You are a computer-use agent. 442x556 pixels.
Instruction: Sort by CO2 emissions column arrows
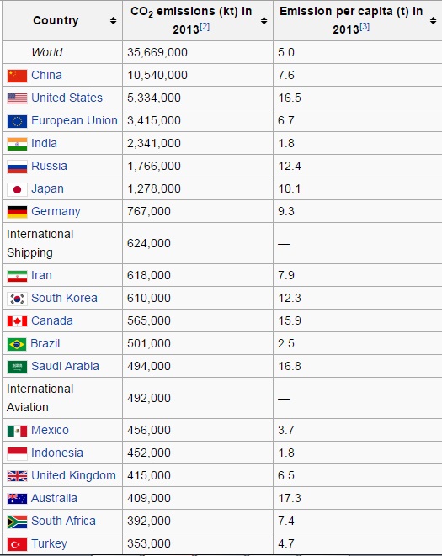[264, 20]
